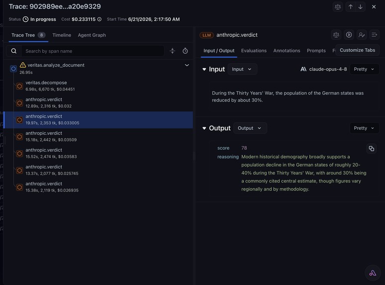The image size is (385, 285).
Task: Select anthropic.verdict span costing $0.025745
Action: (98, 170)
